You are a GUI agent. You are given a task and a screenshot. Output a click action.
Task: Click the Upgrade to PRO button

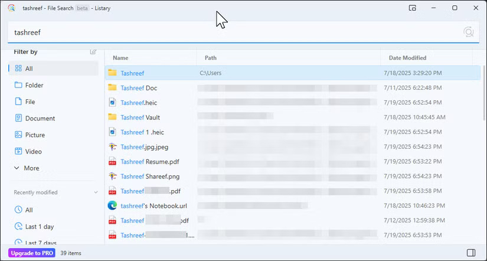pyautogui.click(x=32, y=253)
